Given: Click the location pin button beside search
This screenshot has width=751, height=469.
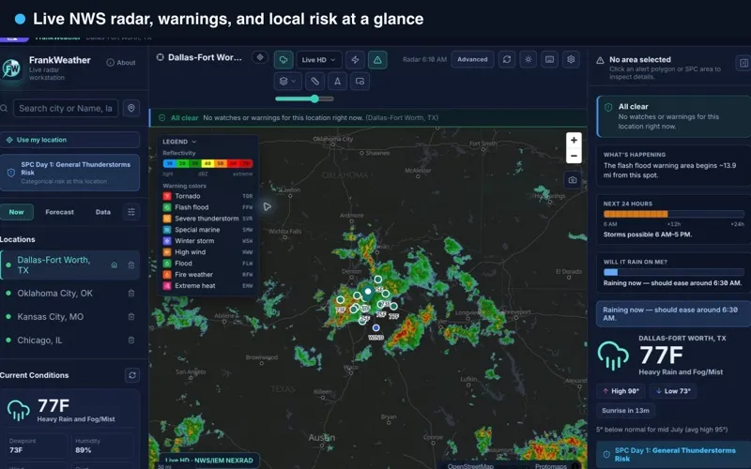Looking at the screenshot, I should tap(131, 108).
